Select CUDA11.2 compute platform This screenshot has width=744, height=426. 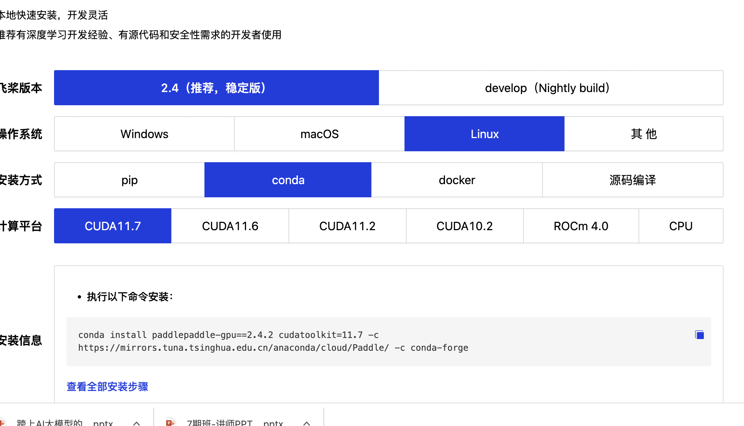(x=347, y=226)
